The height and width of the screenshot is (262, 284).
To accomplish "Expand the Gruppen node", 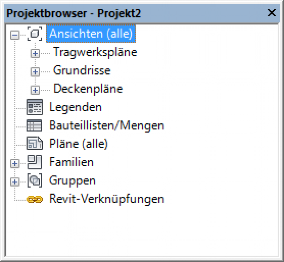I will (x=15, y=182).
